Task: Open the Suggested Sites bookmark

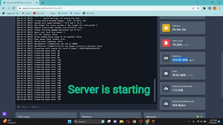Action: (x=11, y=13)
